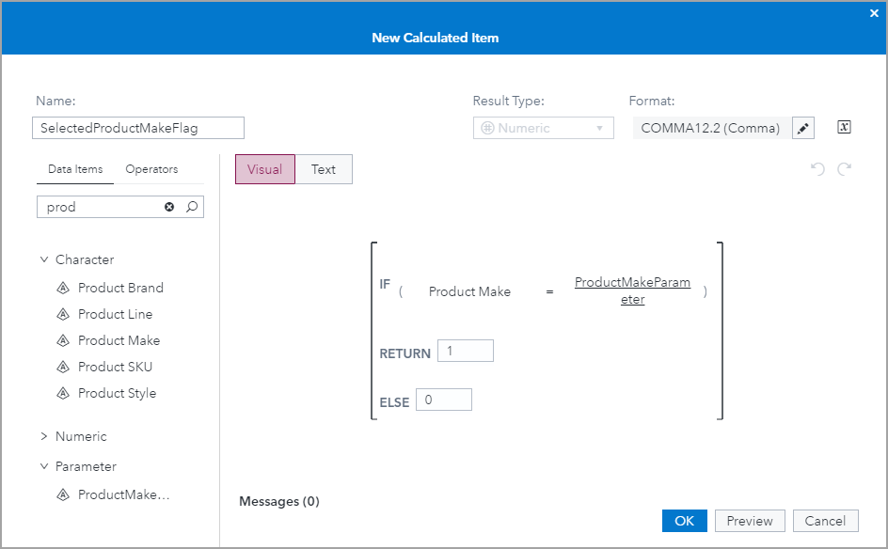
Task: Click the ProductMake parameter item icon
Action: click(64, 494)
